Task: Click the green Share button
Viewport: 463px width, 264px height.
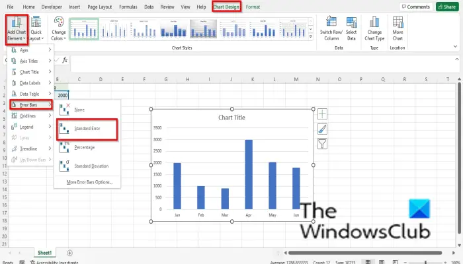Action: coord(447,7)
